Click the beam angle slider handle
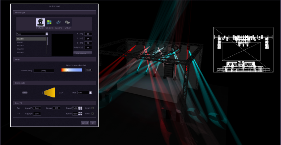Image resolution: width=281 pixels, height=145 pixels. tap(25, 92)
